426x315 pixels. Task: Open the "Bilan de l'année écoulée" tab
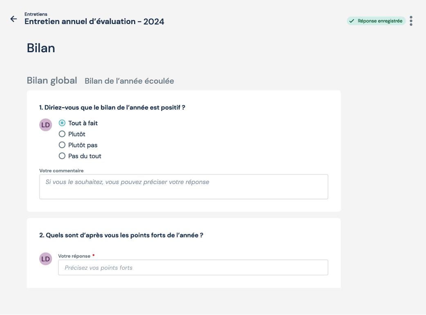(129, 81)
